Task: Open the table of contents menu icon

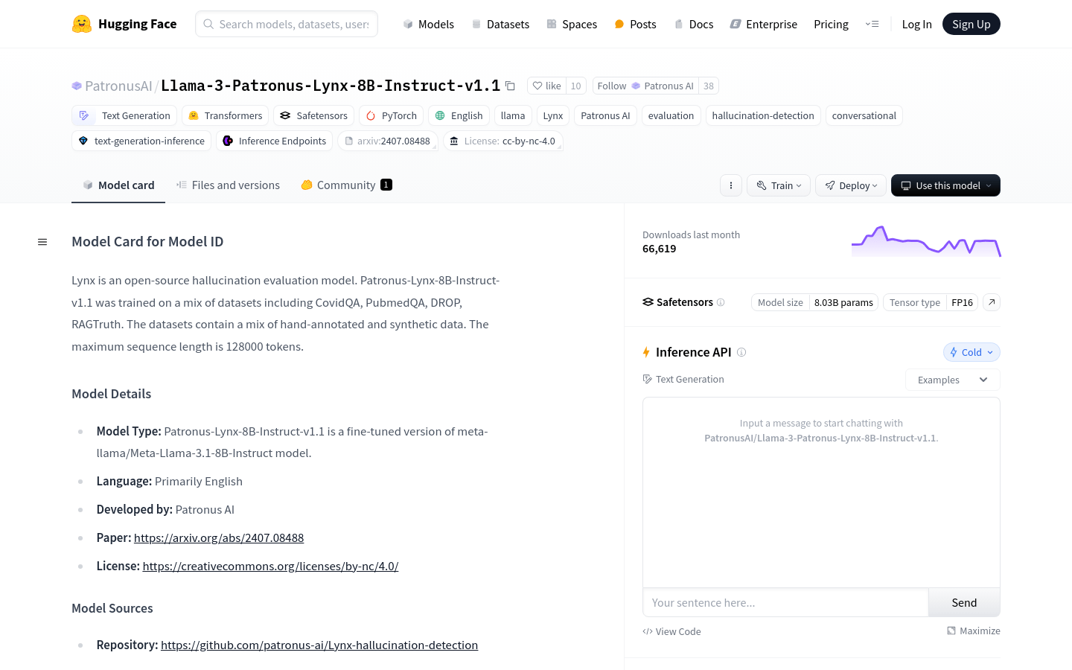Action: pos(42,242)
